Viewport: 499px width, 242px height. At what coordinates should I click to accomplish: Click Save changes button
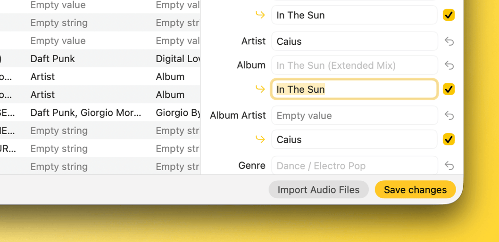click(415, 190)
